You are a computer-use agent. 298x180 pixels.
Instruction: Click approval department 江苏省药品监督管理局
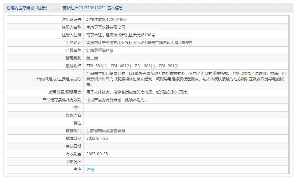pos(106,130)
